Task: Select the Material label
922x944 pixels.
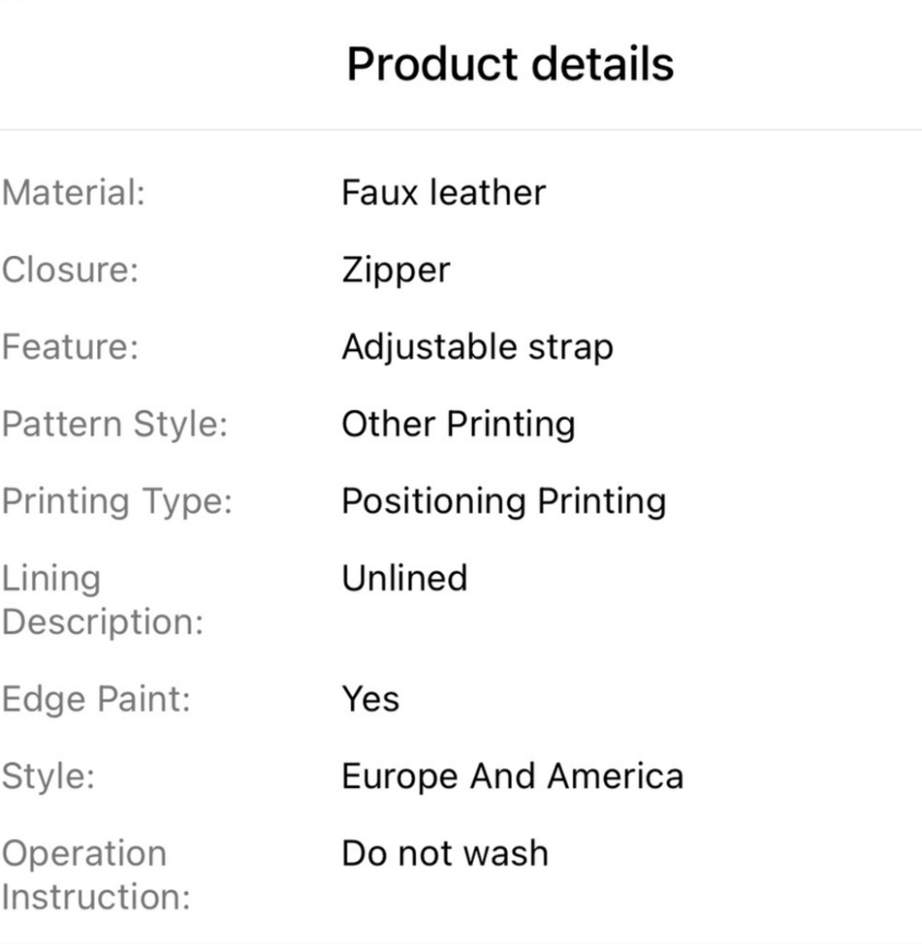Action: pos(74,193)
